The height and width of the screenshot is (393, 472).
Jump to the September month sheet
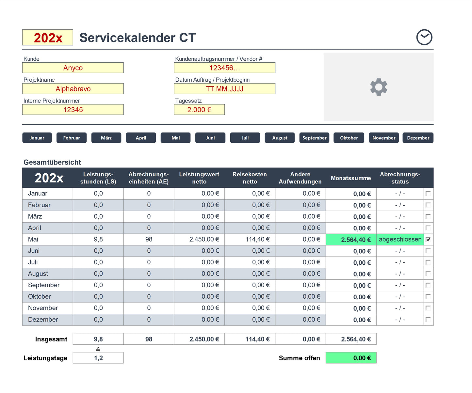[314, 138]
